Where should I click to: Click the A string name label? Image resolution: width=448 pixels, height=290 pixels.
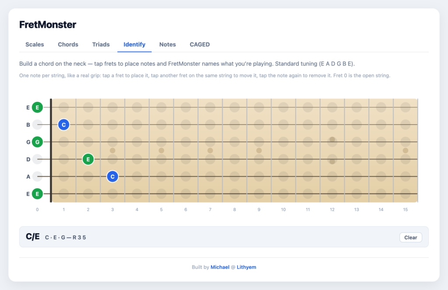point(28,177)
